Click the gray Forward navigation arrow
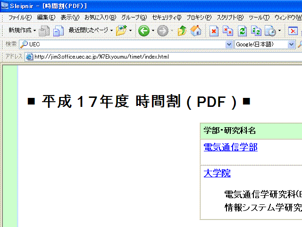The width and height of the screenshot is (302, 227). 162,31
